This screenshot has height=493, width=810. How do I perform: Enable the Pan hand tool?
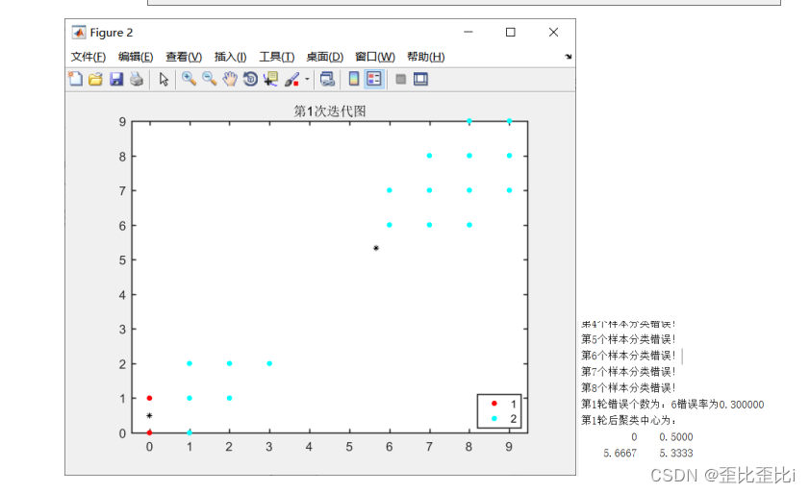tap(230, 79)
